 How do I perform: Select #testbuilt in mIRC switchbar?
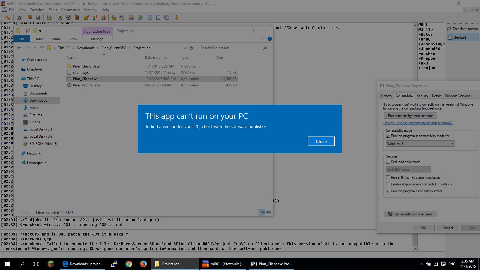463,37
